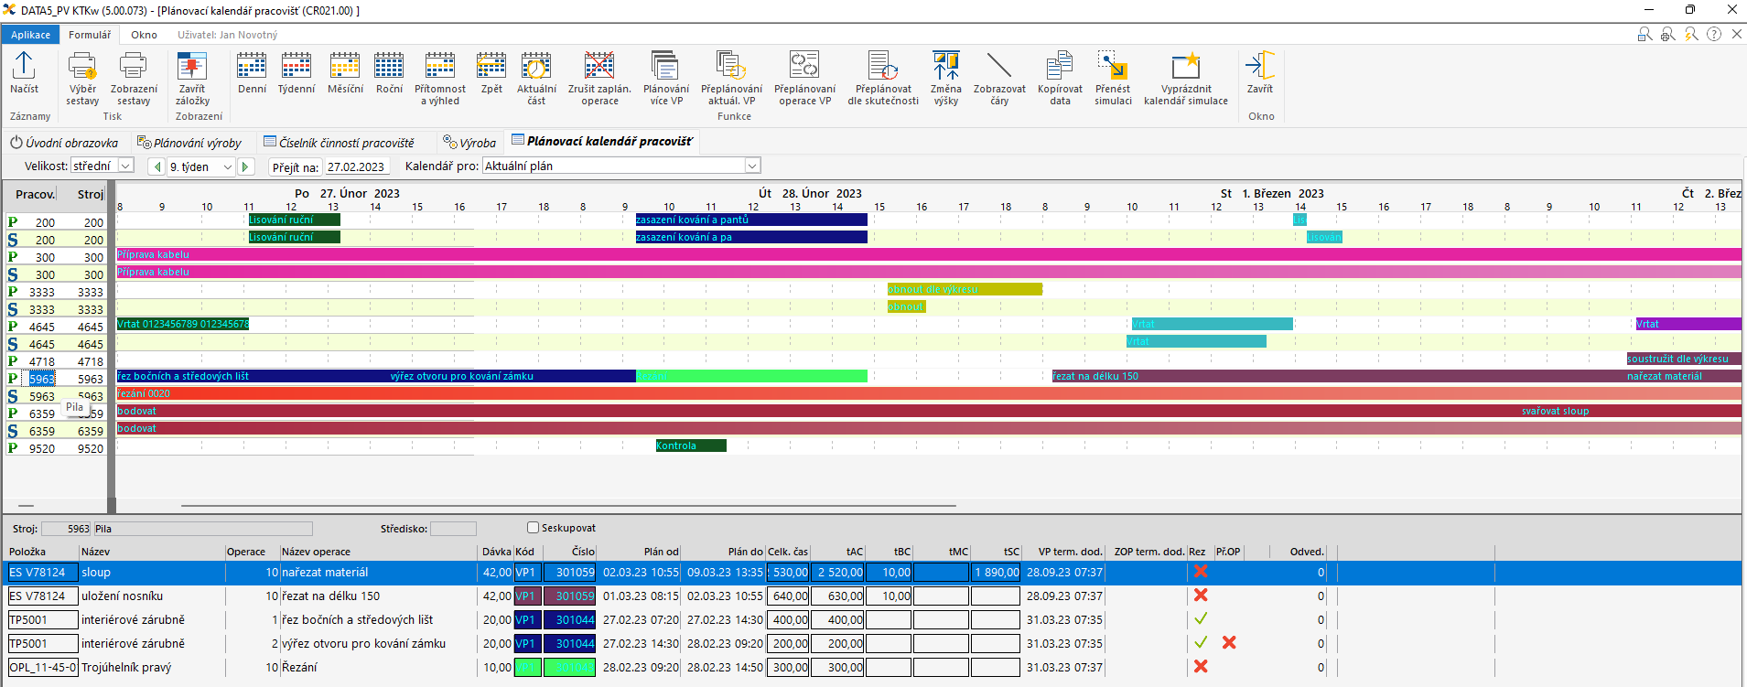Expand the Velikost size dropdown
Viewport: 1747px width, 687px height.
pyautogui.click(x=126, y=166)
